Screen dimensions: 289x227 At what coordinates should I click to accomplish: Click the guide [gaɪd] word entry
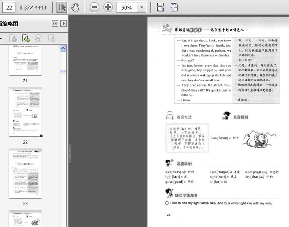click(x=179, y=182)
